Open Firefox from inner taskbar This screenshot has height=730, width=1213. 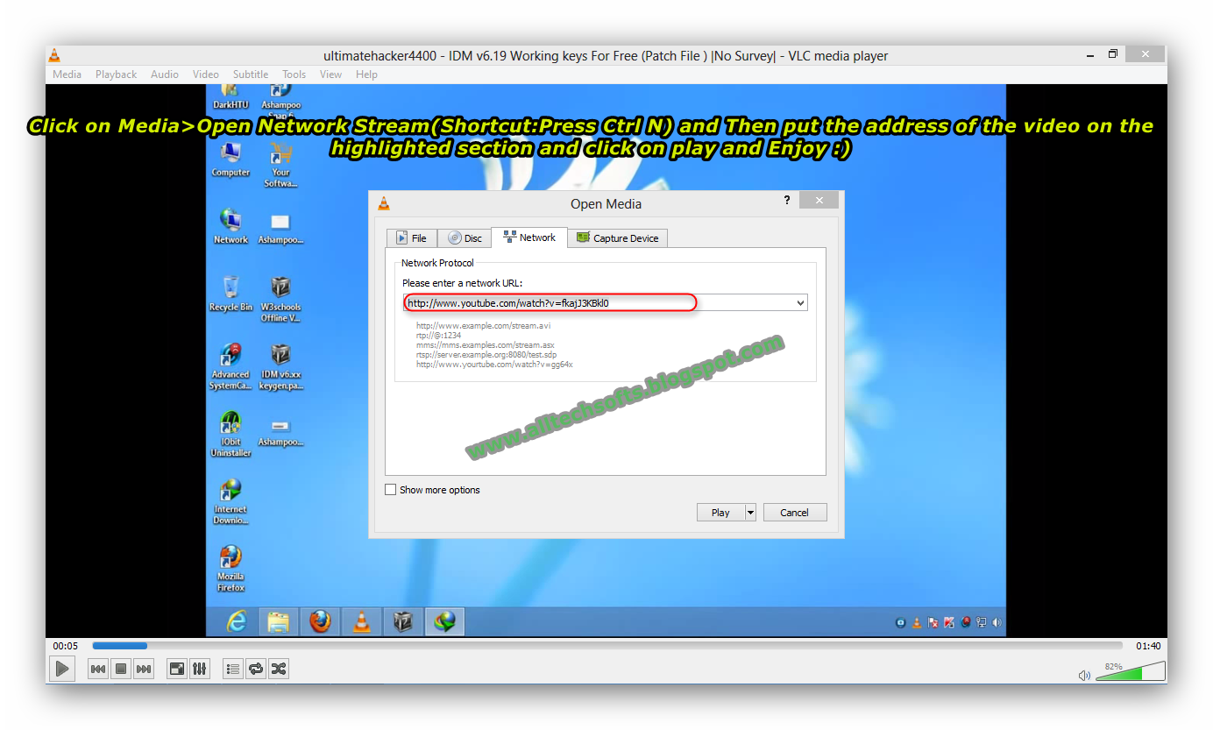coord(320,622)
